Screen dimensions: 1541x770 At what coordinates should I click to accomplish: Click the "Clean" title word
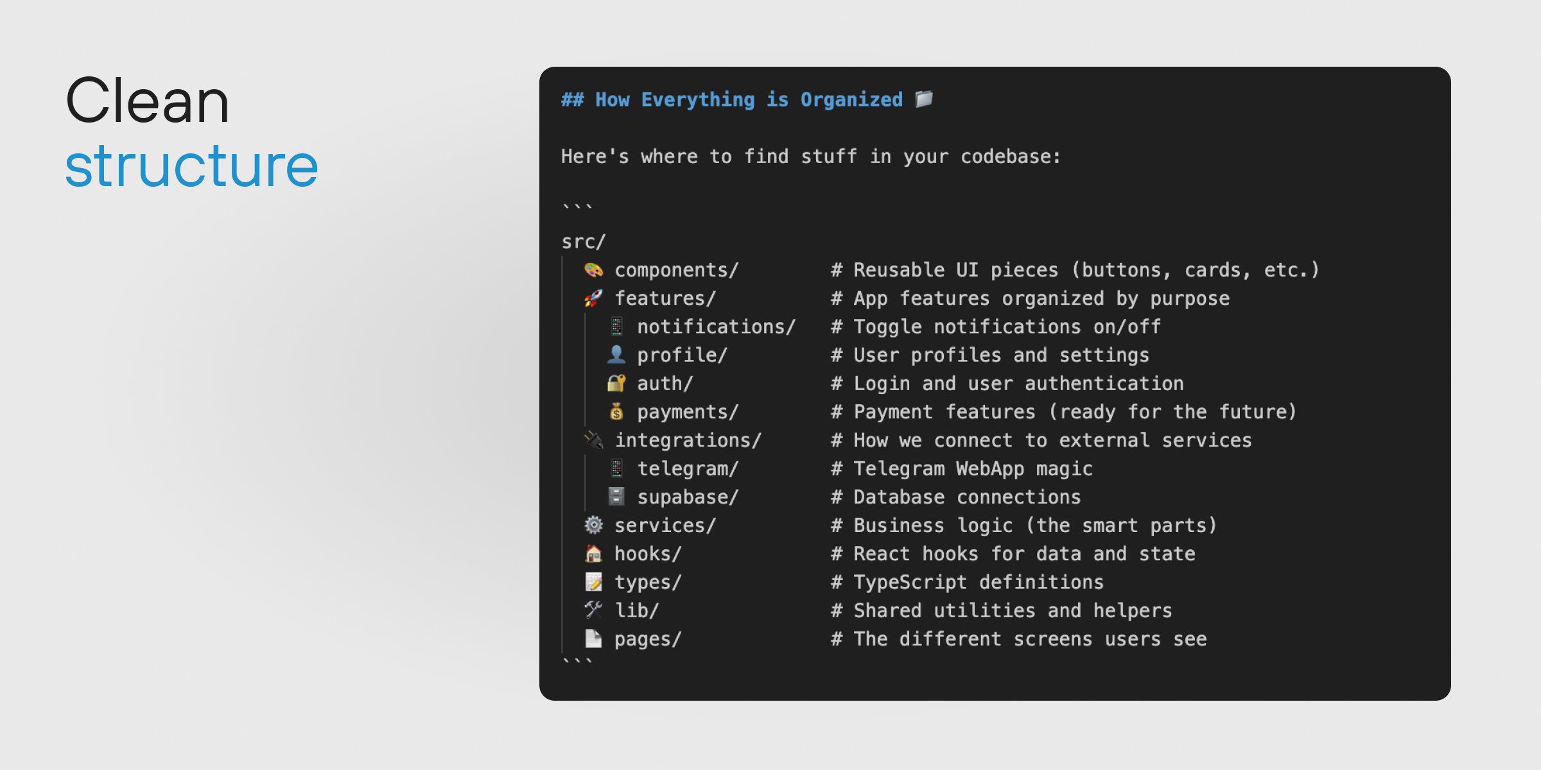coord(148,101)
